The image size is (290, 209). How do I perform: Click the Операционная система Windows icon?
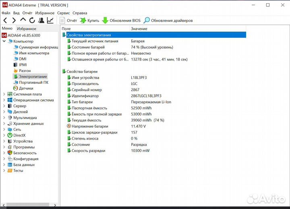tap(10, 100)
